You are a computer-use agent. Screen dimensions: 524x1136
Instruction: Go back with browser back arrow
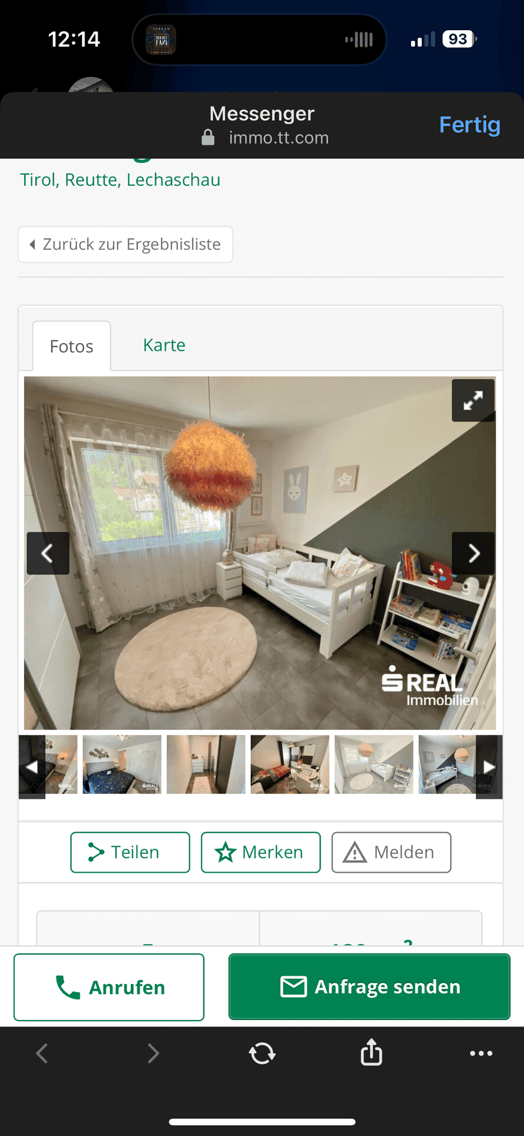[x=41, y=1053]
